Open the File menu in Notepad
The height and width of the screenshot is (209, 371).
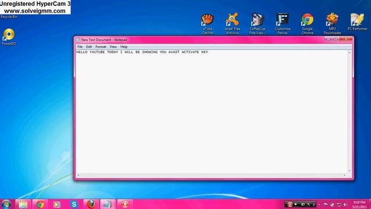[x=80, y=46]
